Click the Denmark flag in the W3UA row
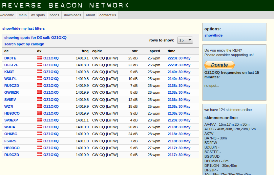 click(x=40, y=127)
